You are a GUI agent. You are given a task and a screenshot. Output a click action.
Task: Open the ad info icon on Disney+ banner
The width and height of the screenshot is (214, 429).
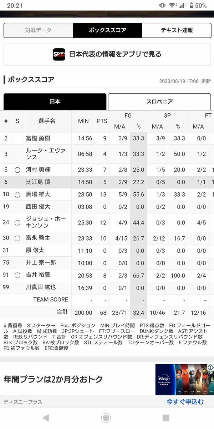pyautogui.click(x=210, y=368)
